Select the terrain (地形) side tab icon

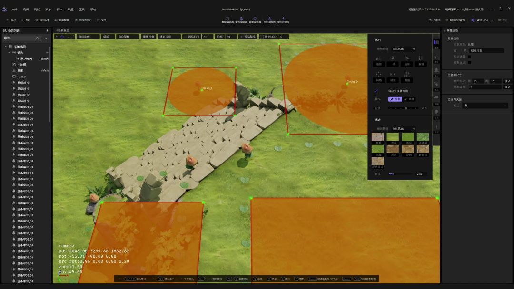tap(436, 44)
